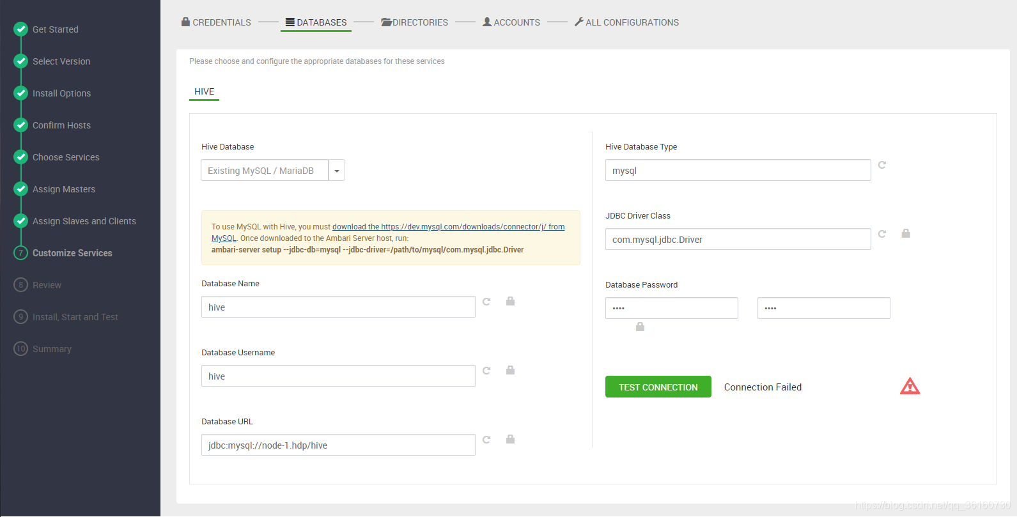Click the lock icon beside Database Name

coord(510,301)
